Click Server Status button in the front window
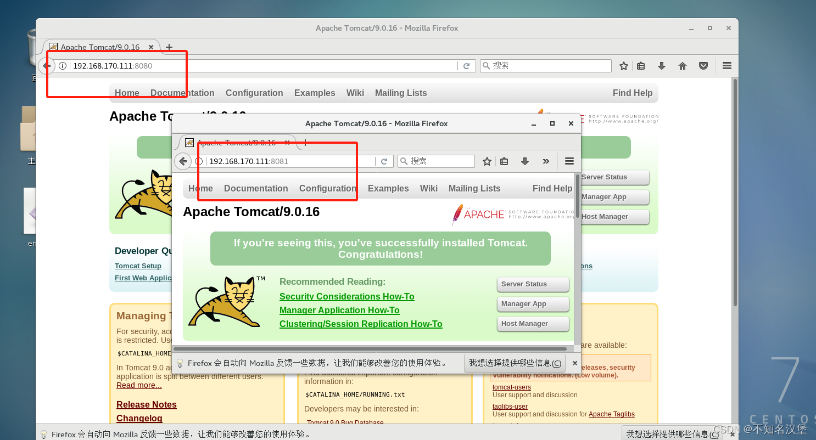816x440 pixels. point(533,284)
